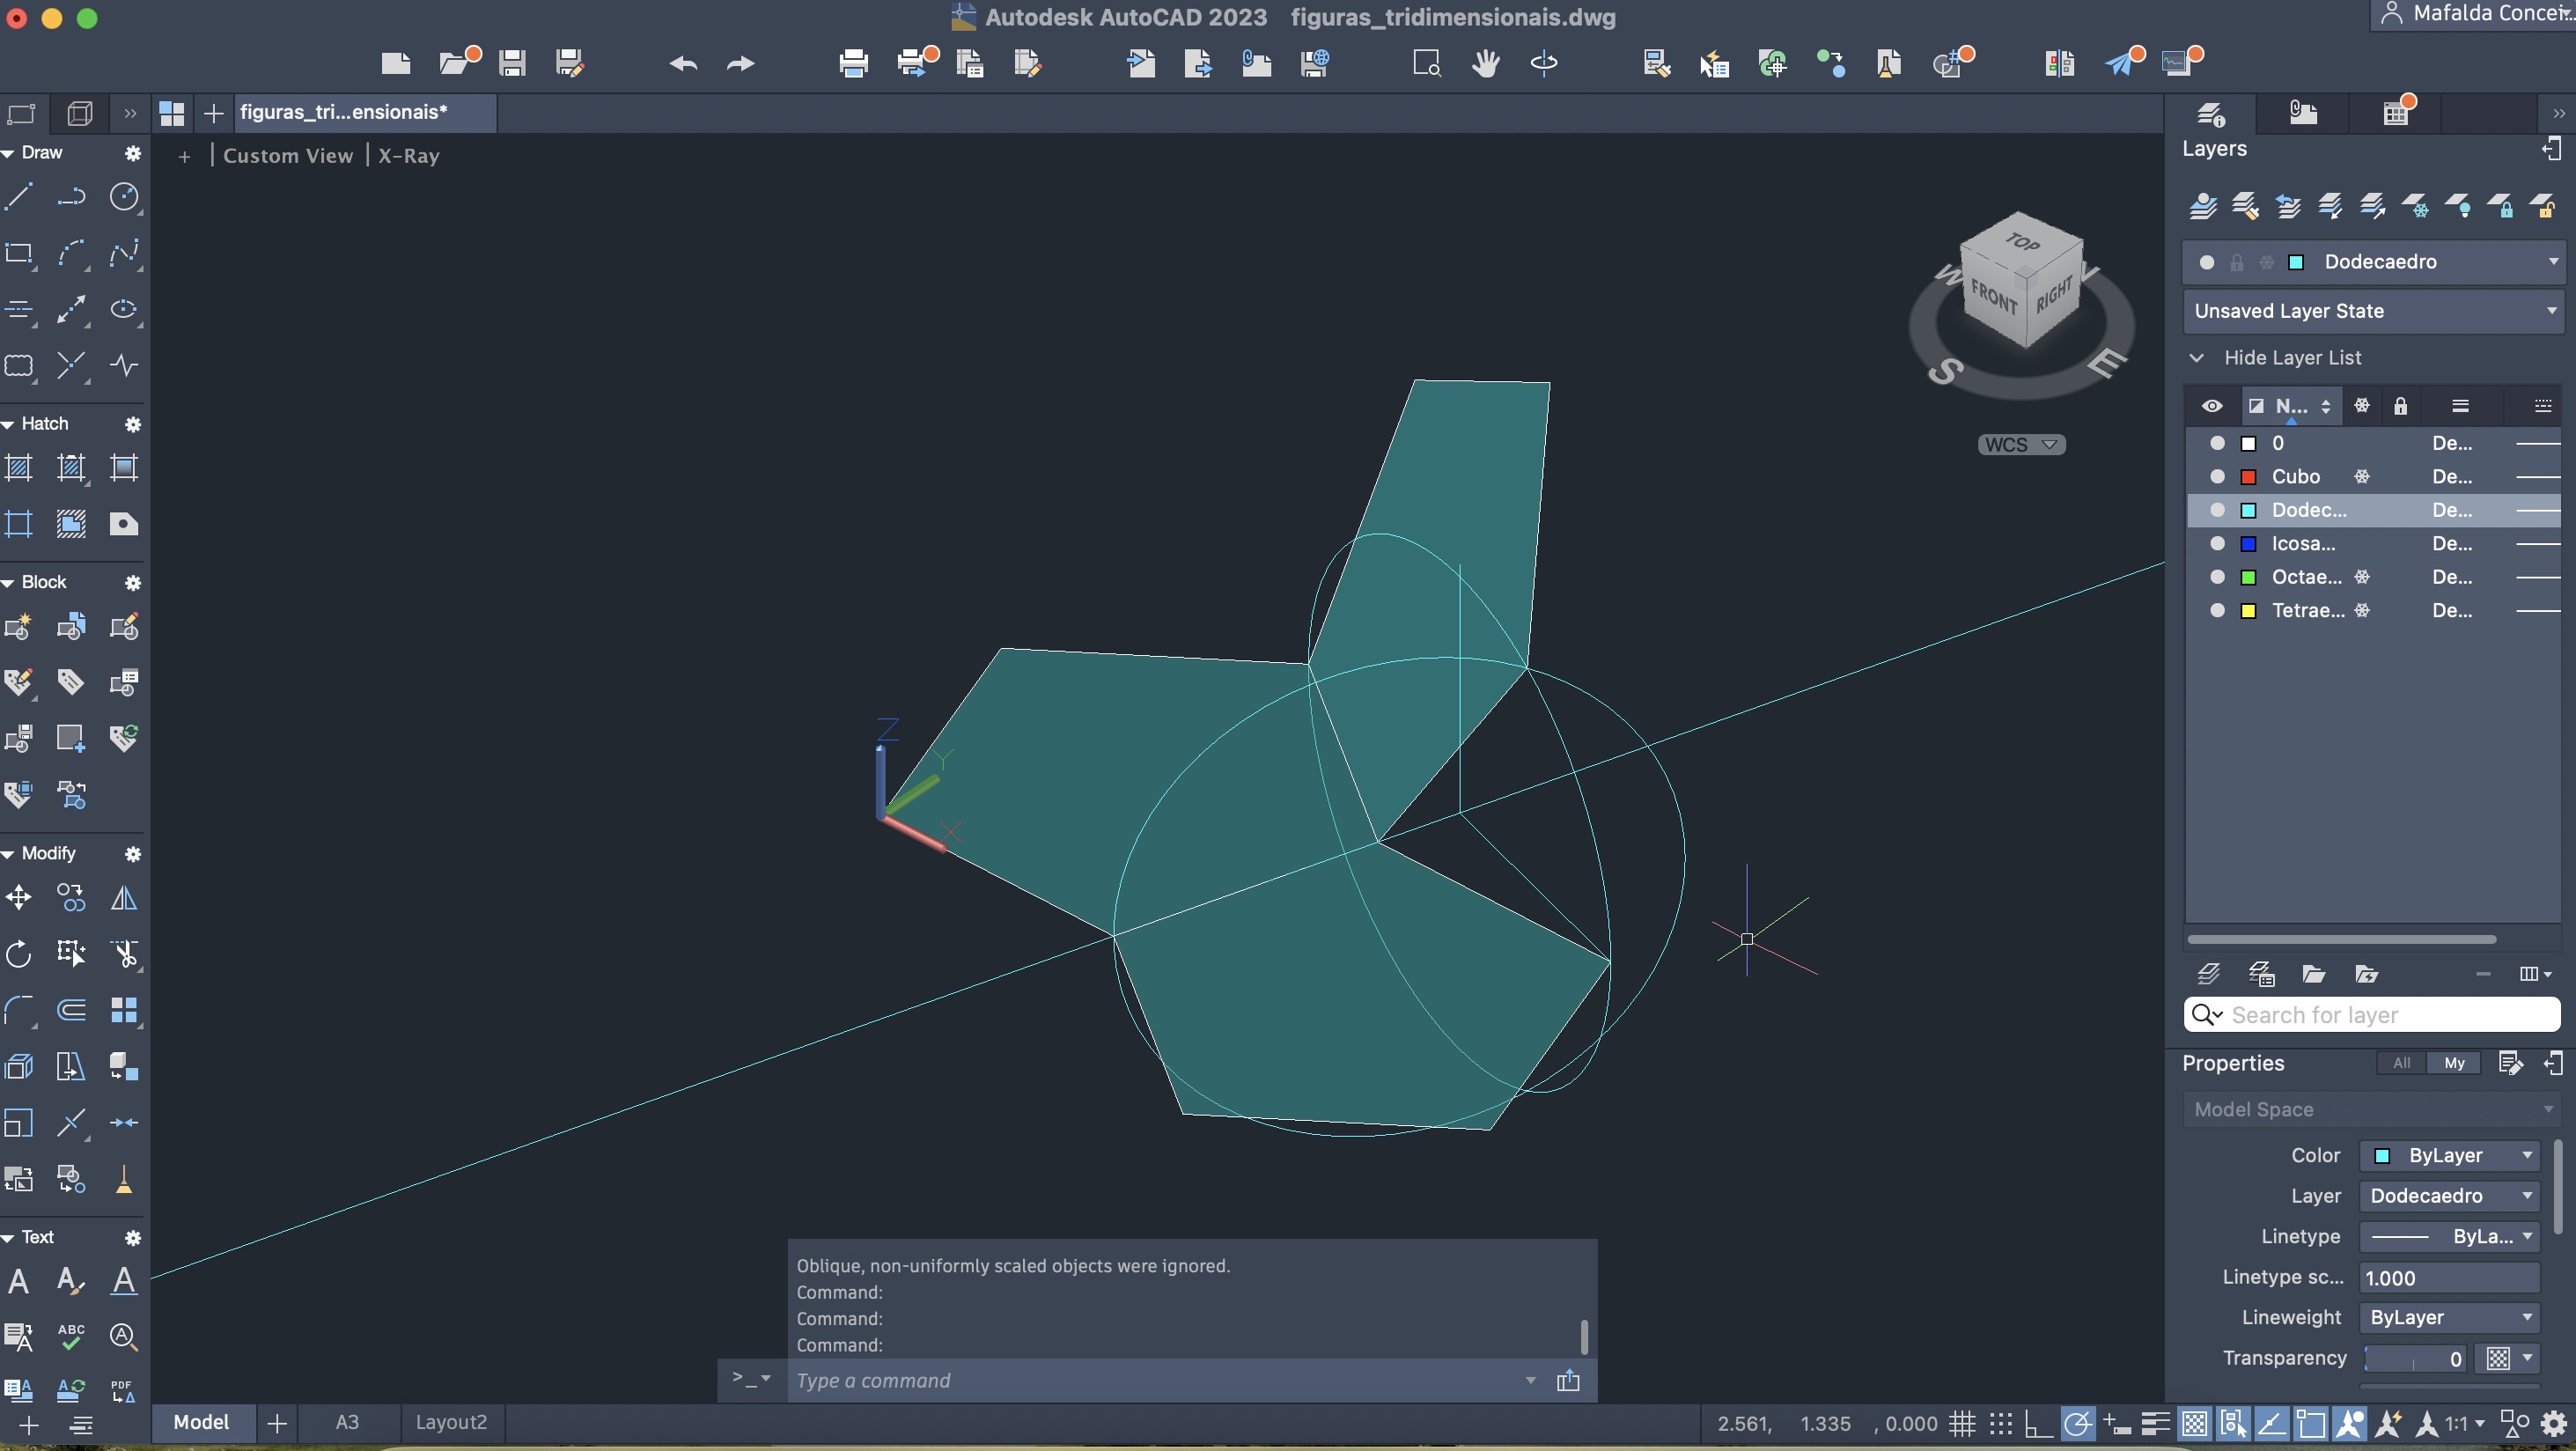Select the Rotate tool in Modify panel
The image size is (2576, 1451).
pos(19,953)
